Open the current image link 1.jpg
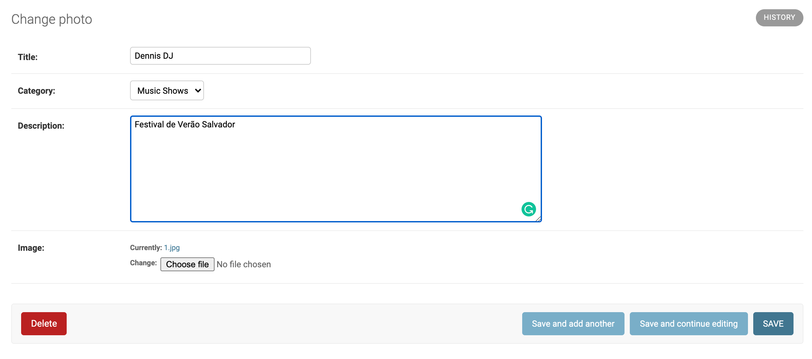 click(x=172, y=247)
